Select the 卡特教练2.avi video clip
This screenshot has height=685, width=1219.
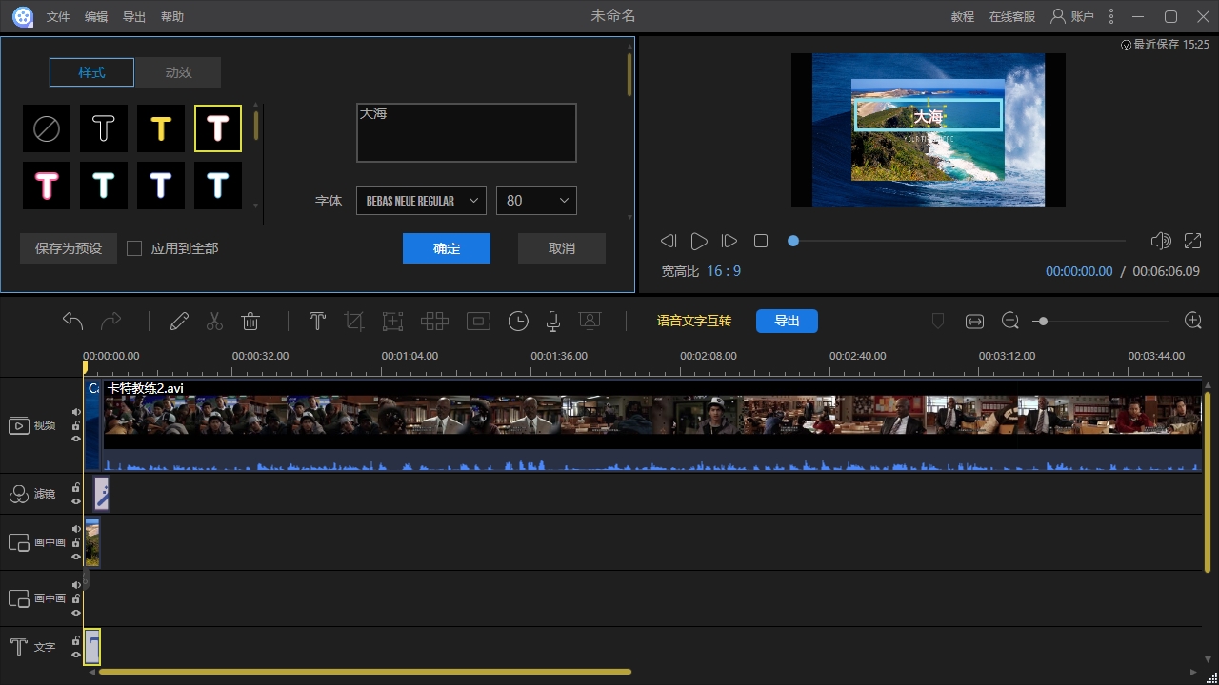pyautogui.click(x=652, y=424)
